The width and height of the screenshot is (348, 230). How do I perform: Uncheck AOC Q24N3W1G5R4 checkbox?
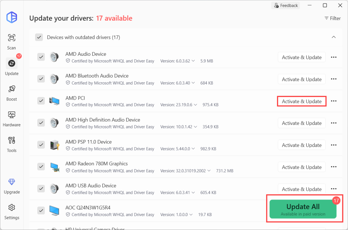(x=41, y=211)
